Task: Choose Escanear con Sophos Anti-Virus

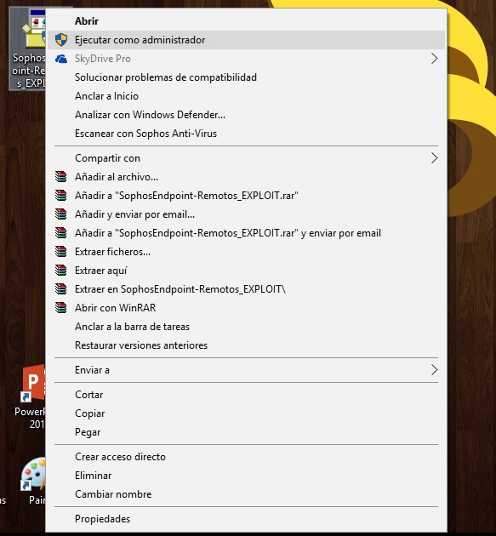Action: (x=246, y=134)
